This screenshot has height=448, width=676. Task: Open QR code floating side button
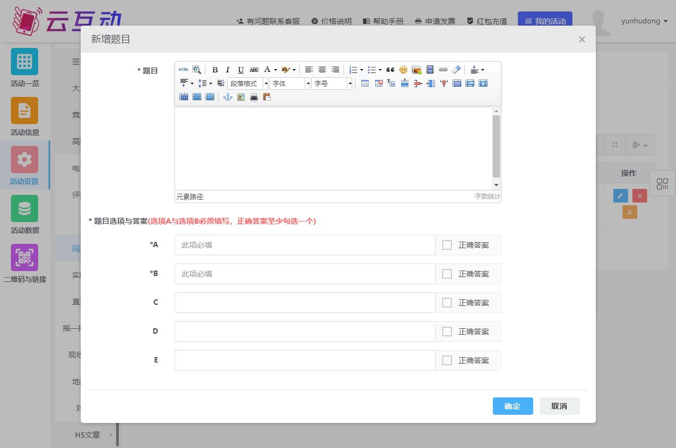[x=662, y=184]
